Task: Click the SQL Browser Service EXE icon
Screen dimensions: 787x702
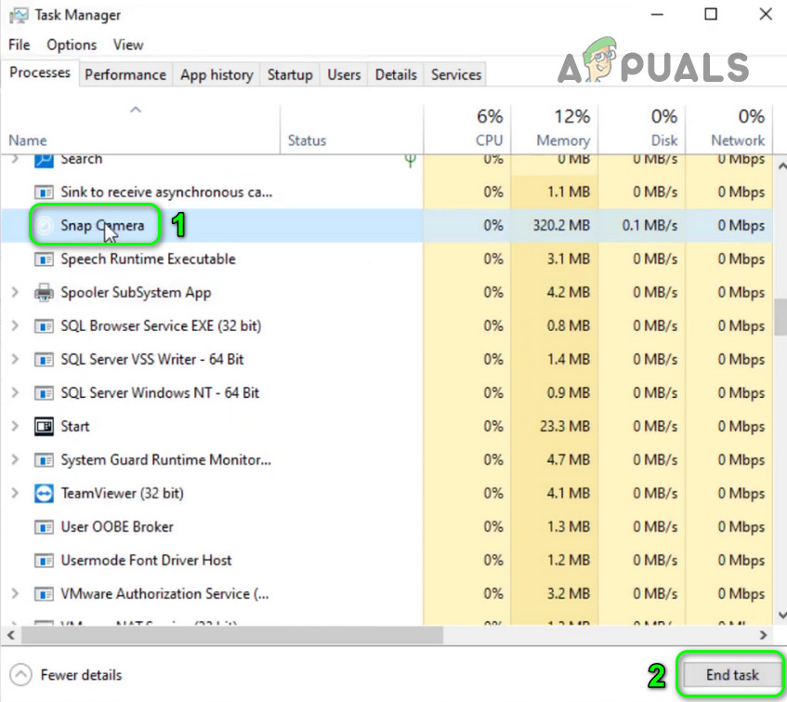Action: click(x=45, y=325)
